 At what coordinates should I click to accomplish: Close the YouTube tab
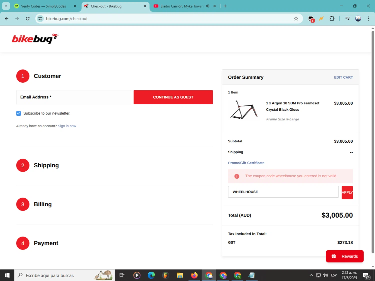214,6
